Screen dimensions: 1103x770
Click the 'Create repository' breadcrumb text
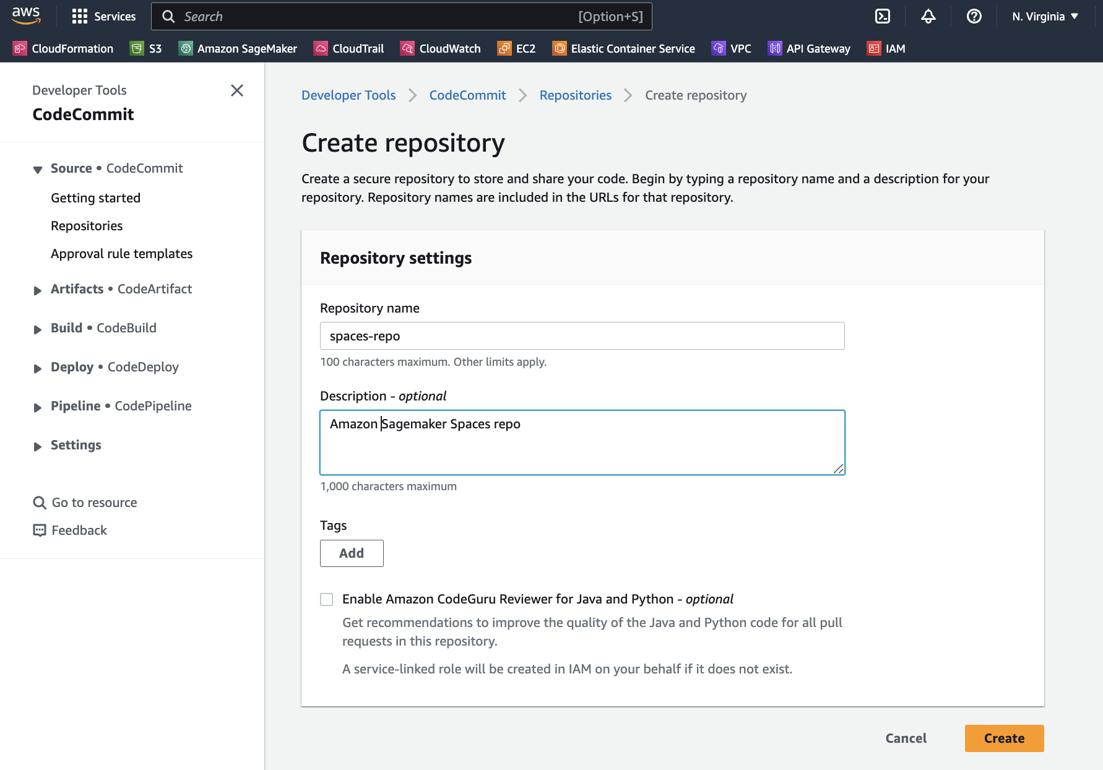(x=696, y=95)
